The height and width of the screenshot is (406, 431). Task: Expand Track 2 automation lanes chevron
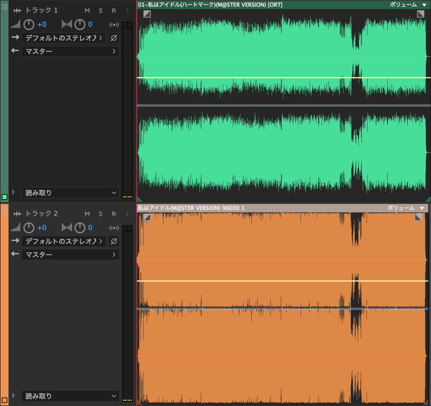(13, 395)
